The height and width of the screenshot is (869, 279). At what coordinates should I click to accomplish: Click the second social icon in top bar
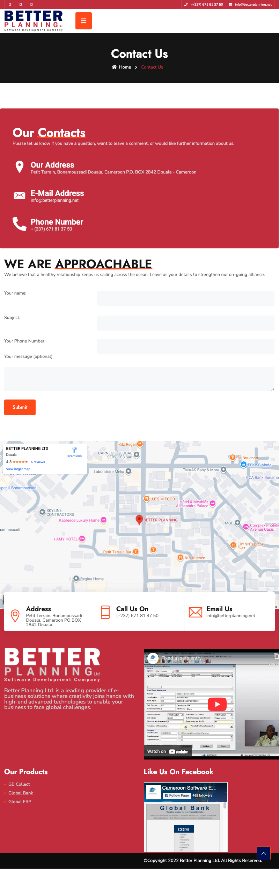tap(21, 5)
